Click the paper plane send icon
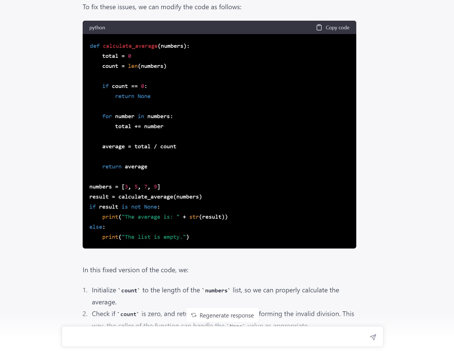 click(373, 337)
